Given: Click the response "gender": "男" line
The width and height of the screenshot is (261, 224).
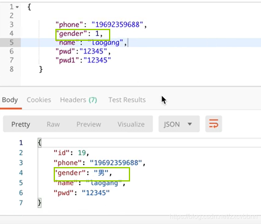Looking at the screenshot, I should tap(83, 173).
